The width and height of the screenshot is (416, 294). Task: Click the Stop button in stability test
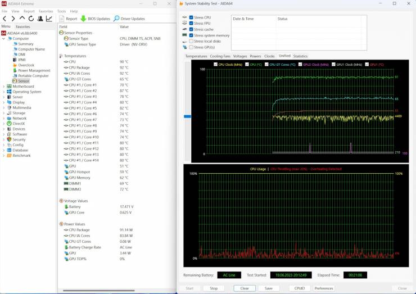coord(214,288)
